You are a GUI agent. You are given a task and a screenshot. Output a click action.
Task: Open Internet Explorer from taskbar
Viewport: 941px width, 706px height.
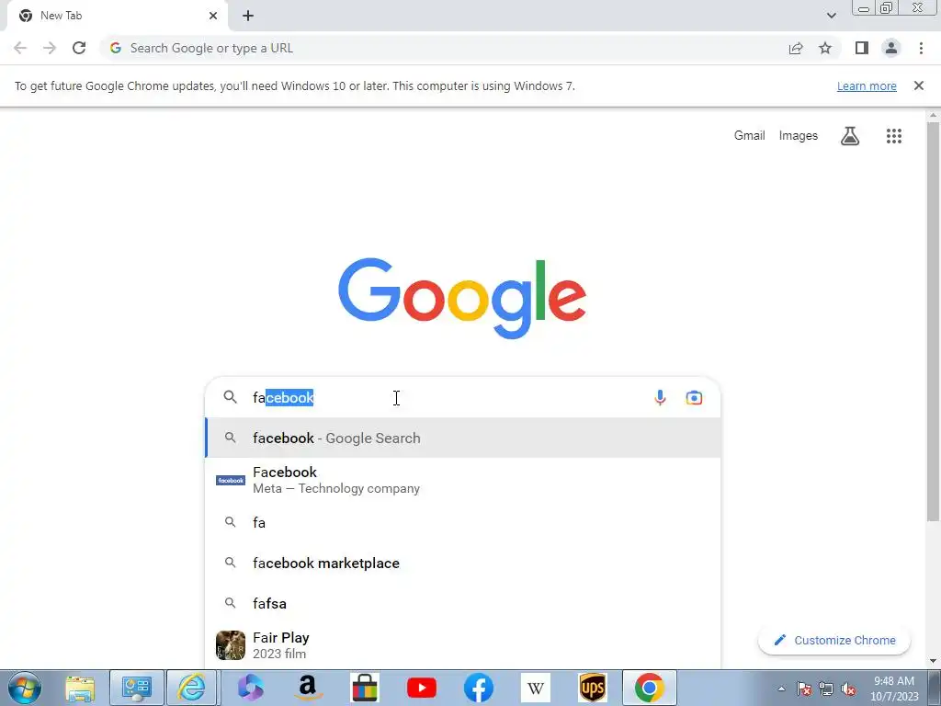point(191,688)
